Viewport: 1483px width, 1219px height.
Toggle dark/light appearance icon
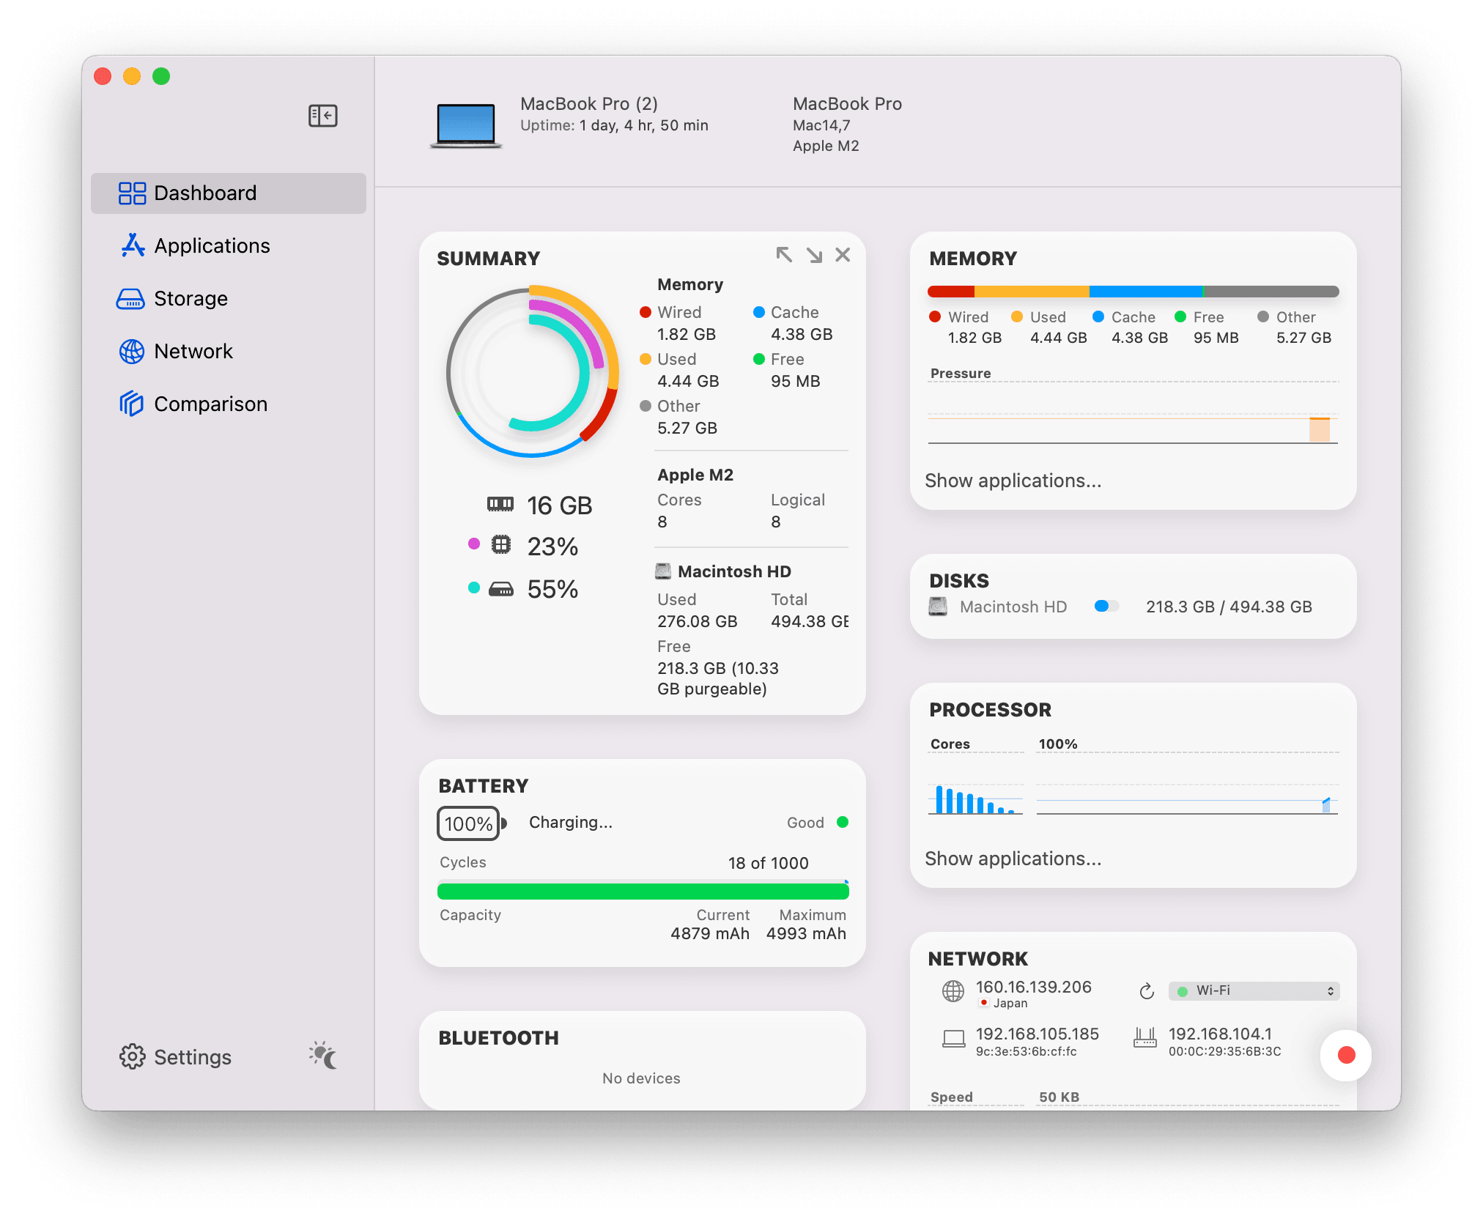pyautogui.click(x=323, y=1056)
